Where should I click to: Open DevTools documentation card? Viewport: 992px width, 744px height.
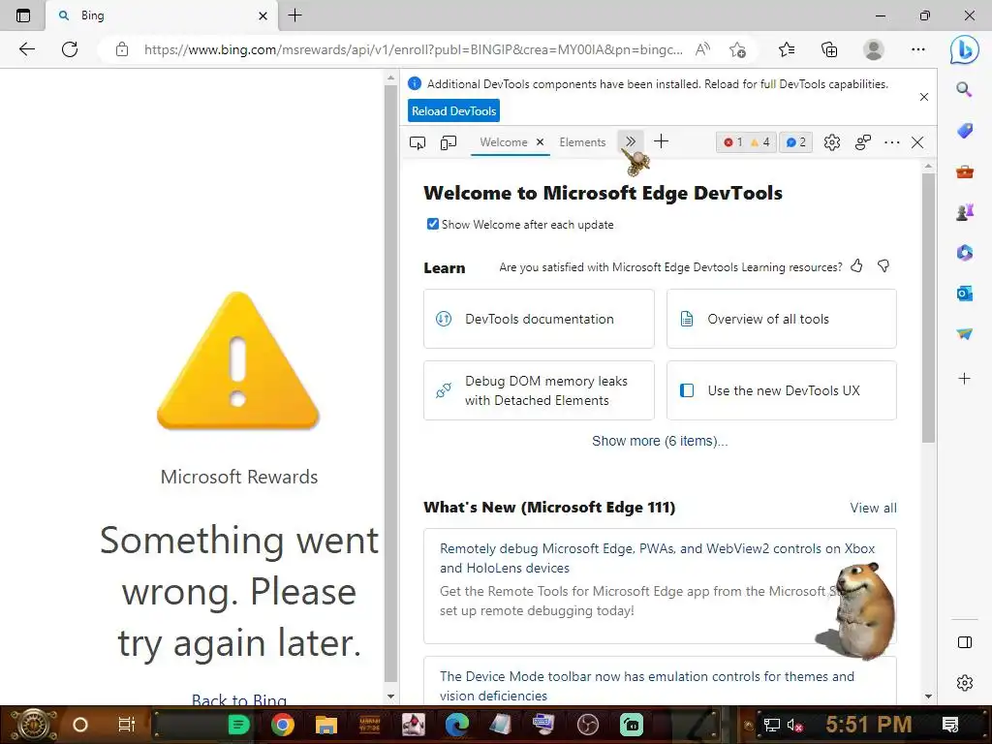click(x=539, y=319)
